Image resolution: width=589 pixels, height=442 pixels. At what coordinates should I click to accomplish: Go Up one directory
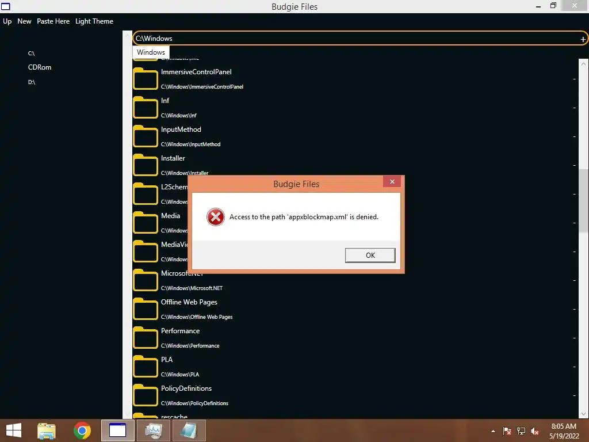point(7,21)
